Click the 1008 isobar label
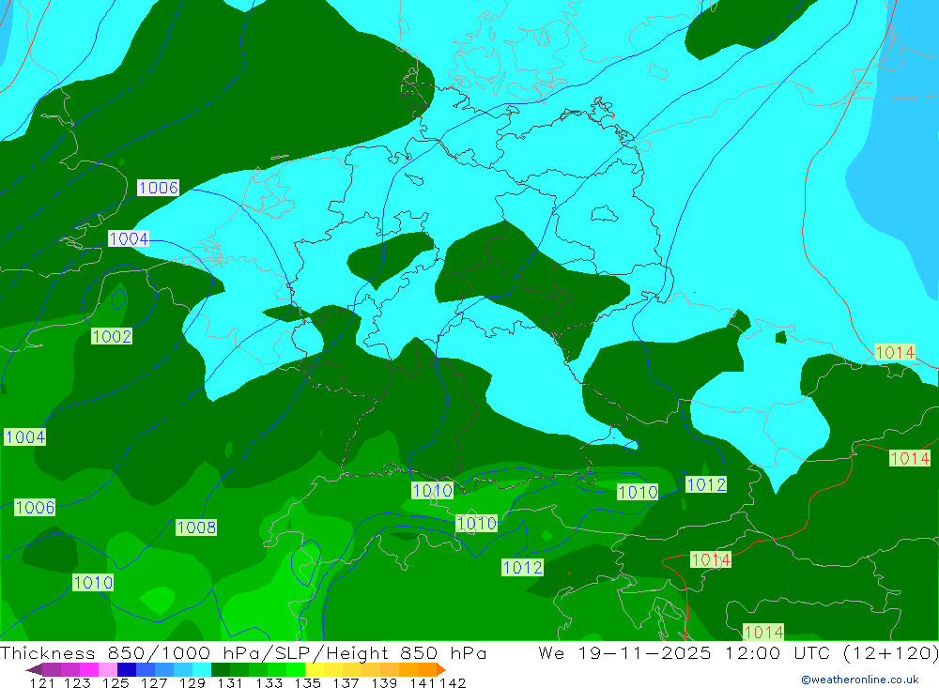Screen dimensions: 939x688 point(196,527)
